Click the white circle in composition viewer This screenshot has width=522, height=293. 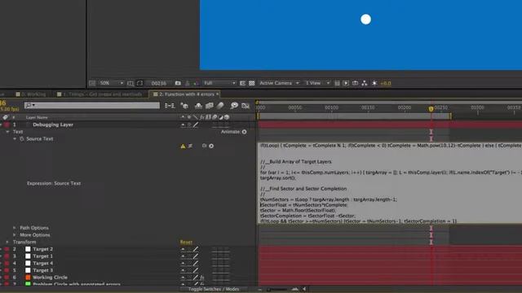(x=366, y=20)
